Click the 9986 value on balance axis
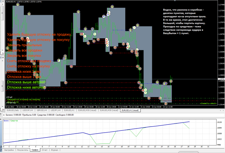This screenshot has width=225, height=153. coord(219,145)
